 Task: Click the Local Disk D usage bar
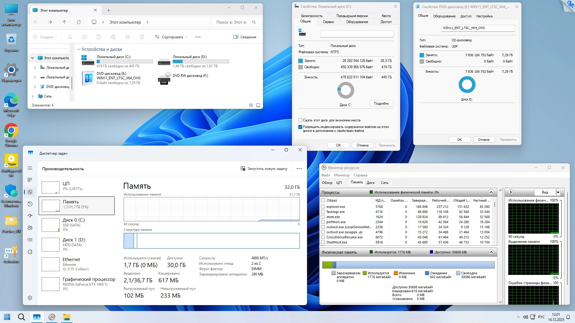point(201,62)
